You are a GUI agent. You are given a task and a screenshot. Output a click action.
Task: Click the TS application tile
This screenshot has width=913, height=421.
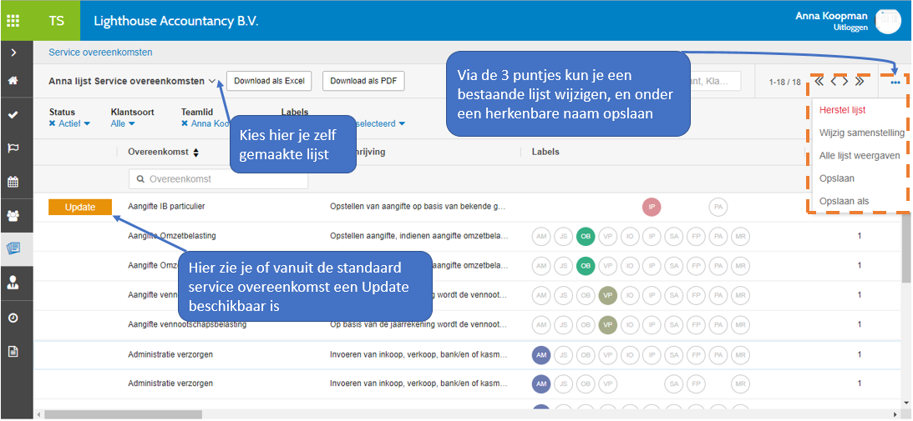57,20
